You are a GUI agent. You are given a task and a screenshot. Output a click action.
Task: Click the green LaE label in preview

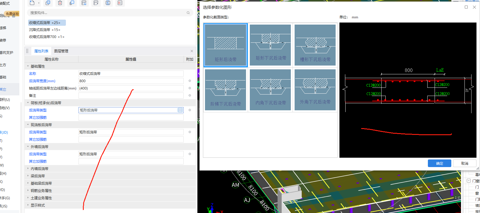[440, 70]
